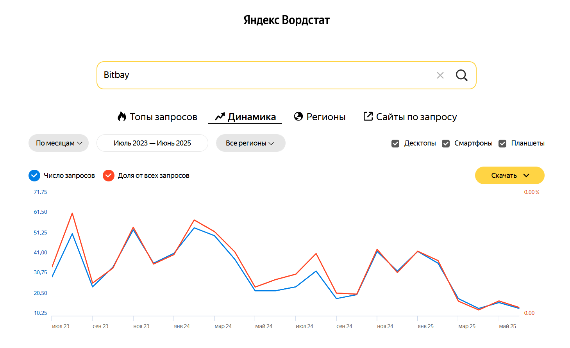Uncheck the Десктопы checkbox

pos(395,144)
